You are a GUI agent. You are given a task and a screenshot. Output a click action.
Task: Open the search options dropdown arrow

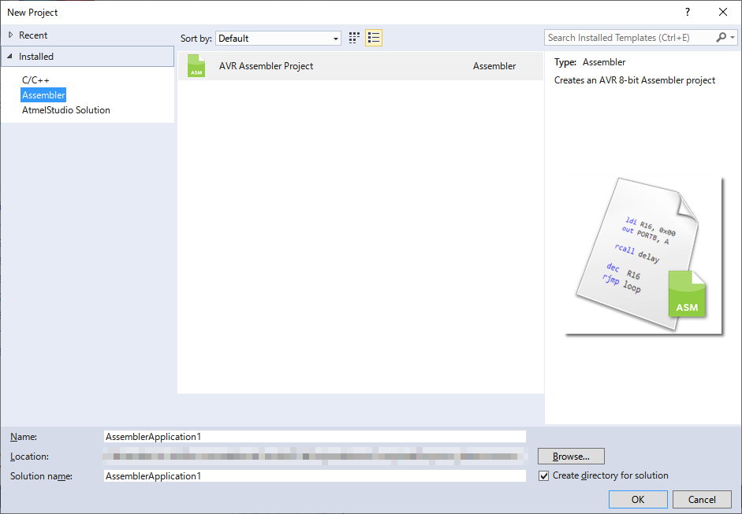pos(733,37)
